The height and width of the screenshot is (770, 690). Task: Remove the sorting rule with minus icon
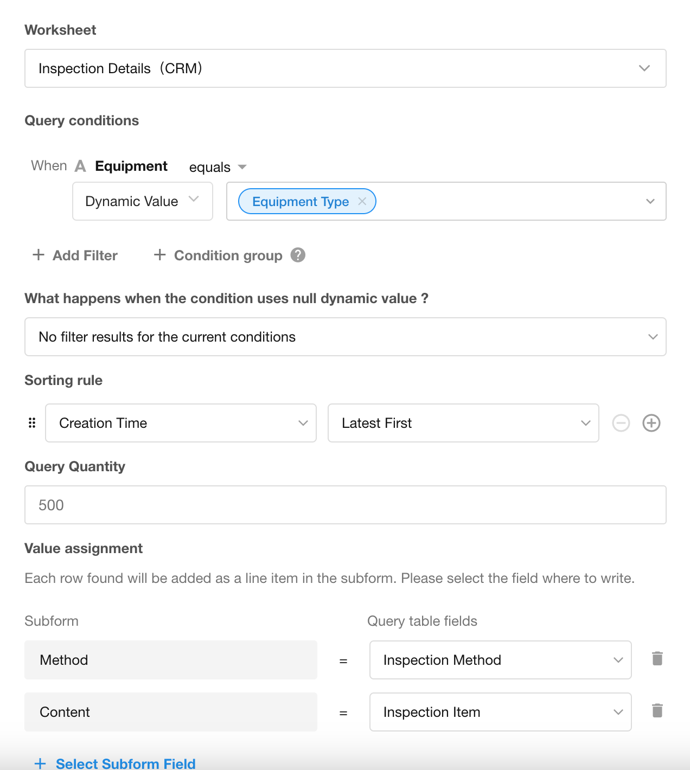pos(621,423)
